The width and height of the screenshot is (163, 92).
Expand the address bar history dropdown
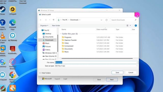(101, 20)
